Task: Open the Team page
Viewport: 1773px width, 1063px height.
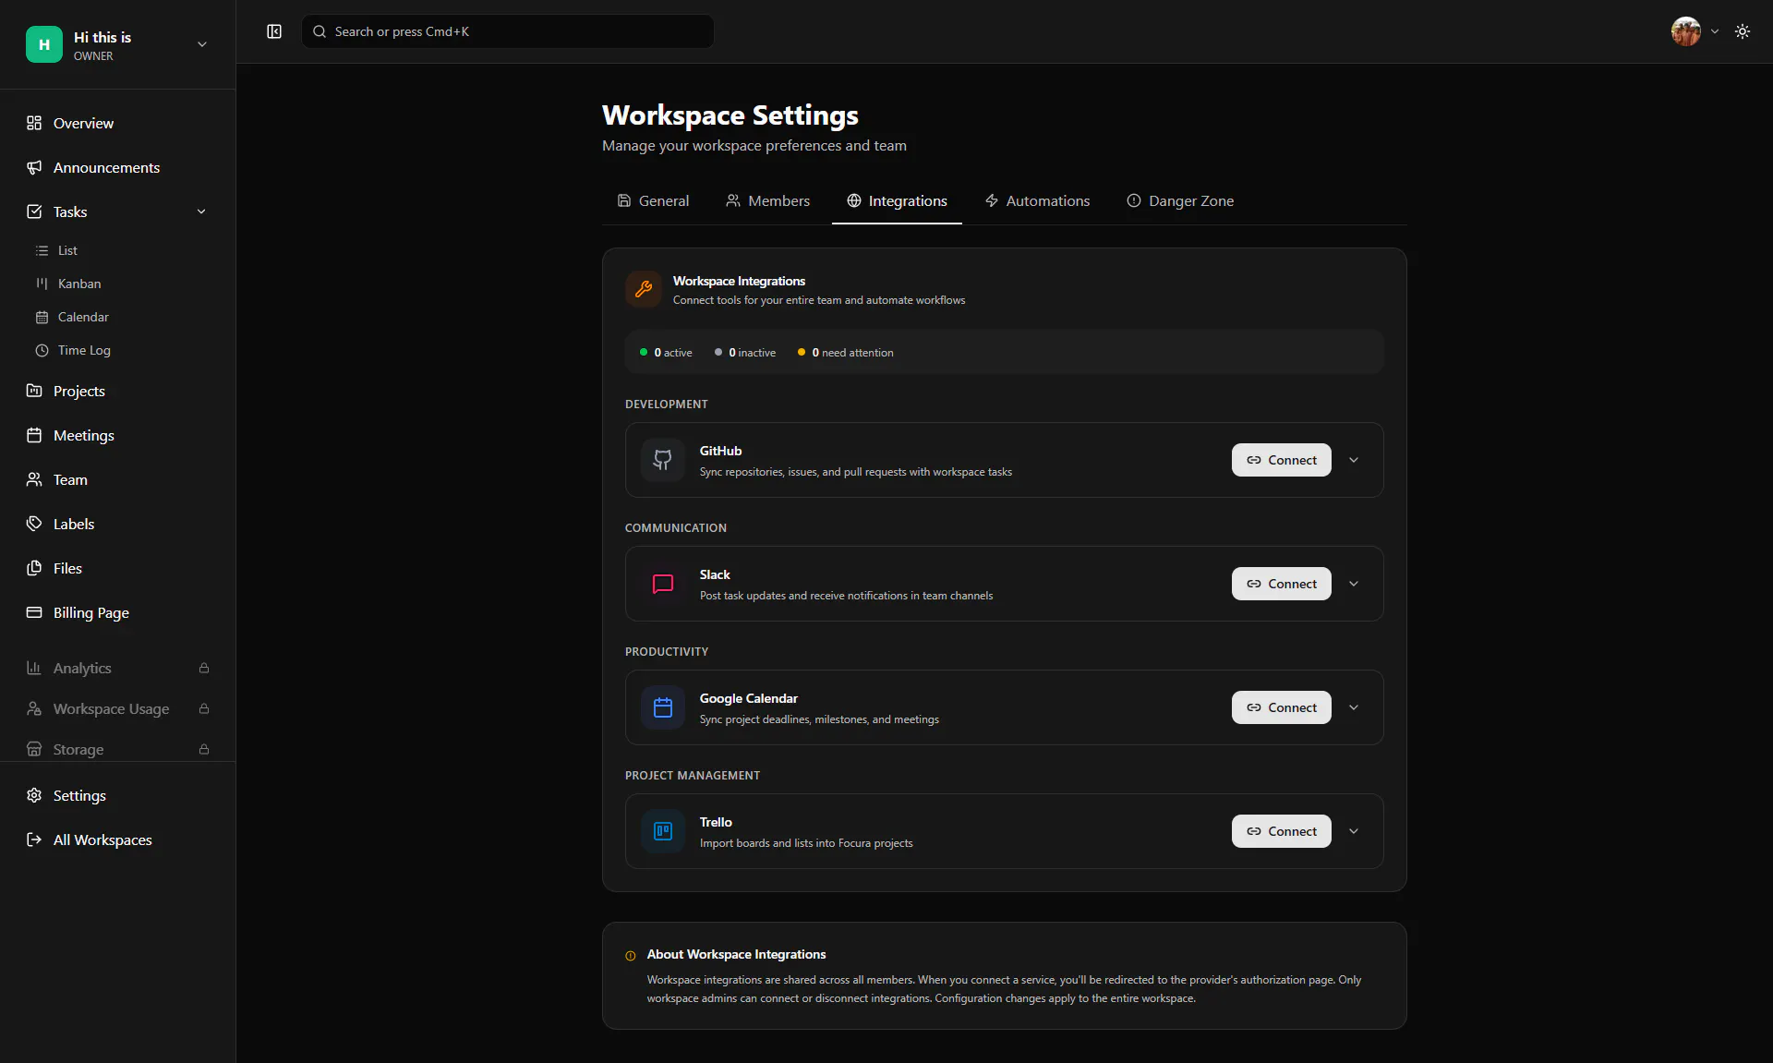Action: click(118, 479)
